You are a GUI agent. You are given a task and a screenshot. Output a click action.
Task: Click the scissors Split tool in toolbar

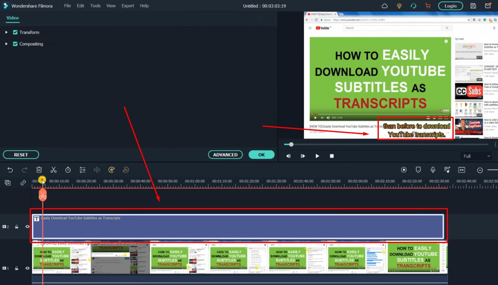(53, 170)
